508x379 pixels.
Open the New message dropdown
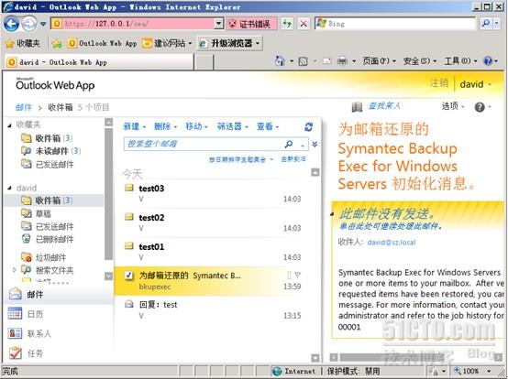tap(135, 126)
